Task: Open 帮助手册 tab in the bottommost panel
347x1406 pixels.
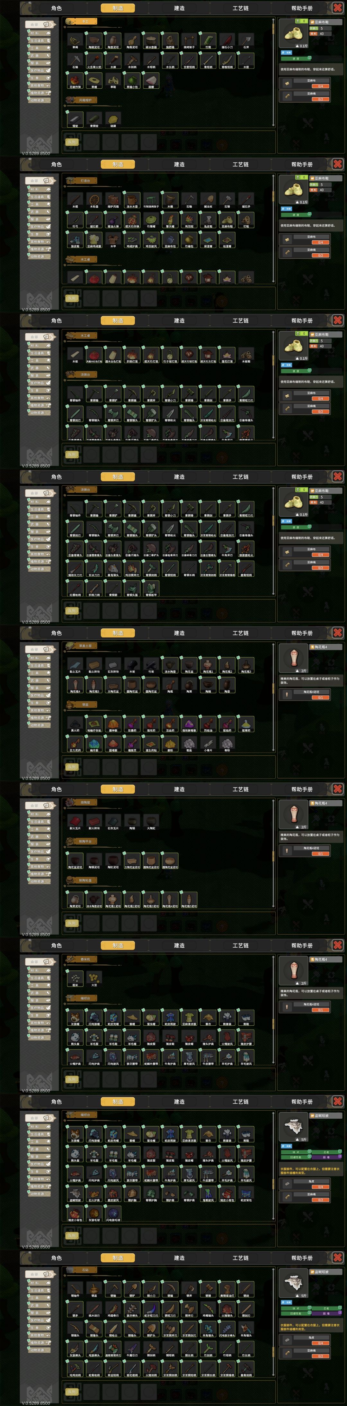Action: pos(302,1258)
